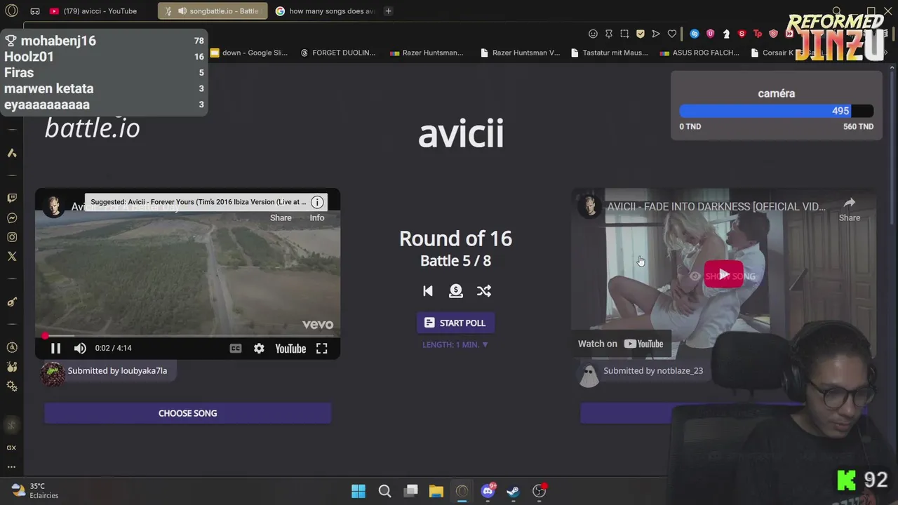Open the GX sidebar icon
This screenshot has height=505, width=898.
pyautogui.click(x=11, y=447)
